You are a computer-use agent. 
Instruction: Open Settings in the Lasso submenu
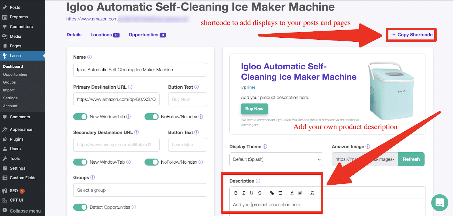click(10, 98)
